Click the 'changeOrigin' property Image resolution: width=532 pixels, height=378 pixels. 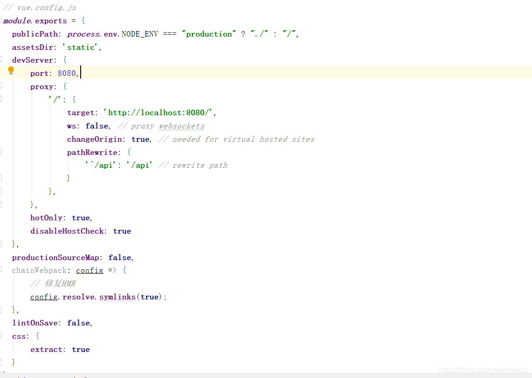tap(94, 139)
